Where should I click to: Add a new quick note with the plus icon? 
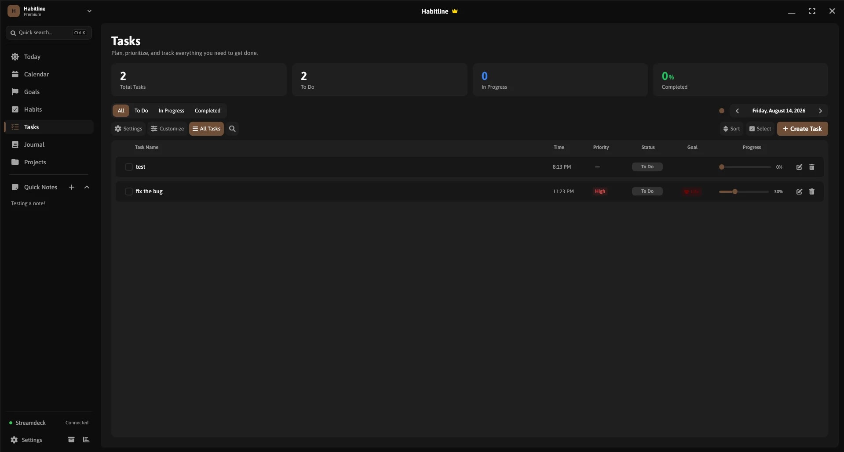click(72, 187)
